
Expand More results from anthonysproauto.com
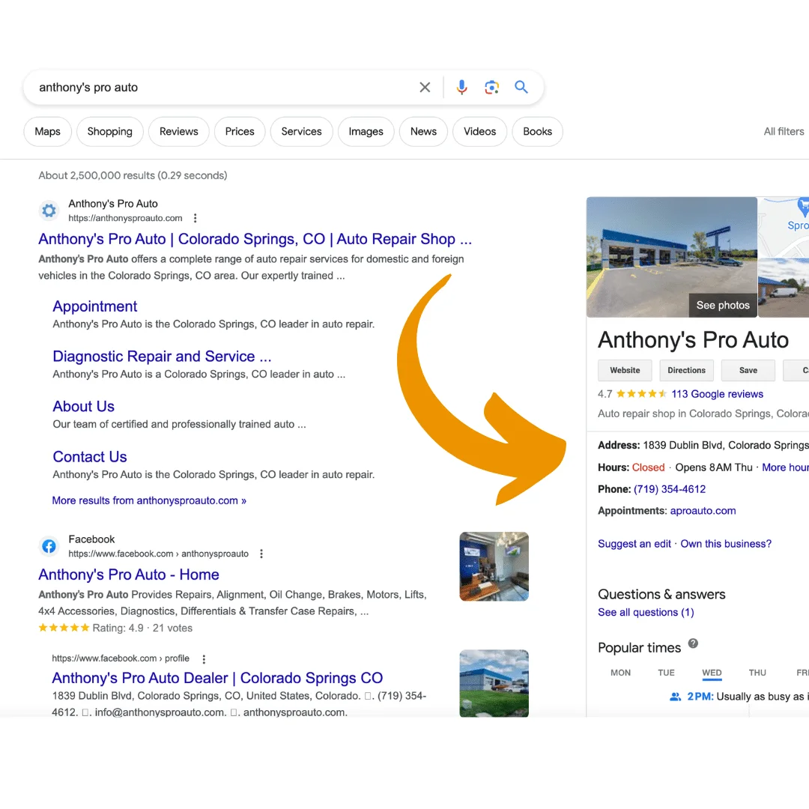point(149,500)
